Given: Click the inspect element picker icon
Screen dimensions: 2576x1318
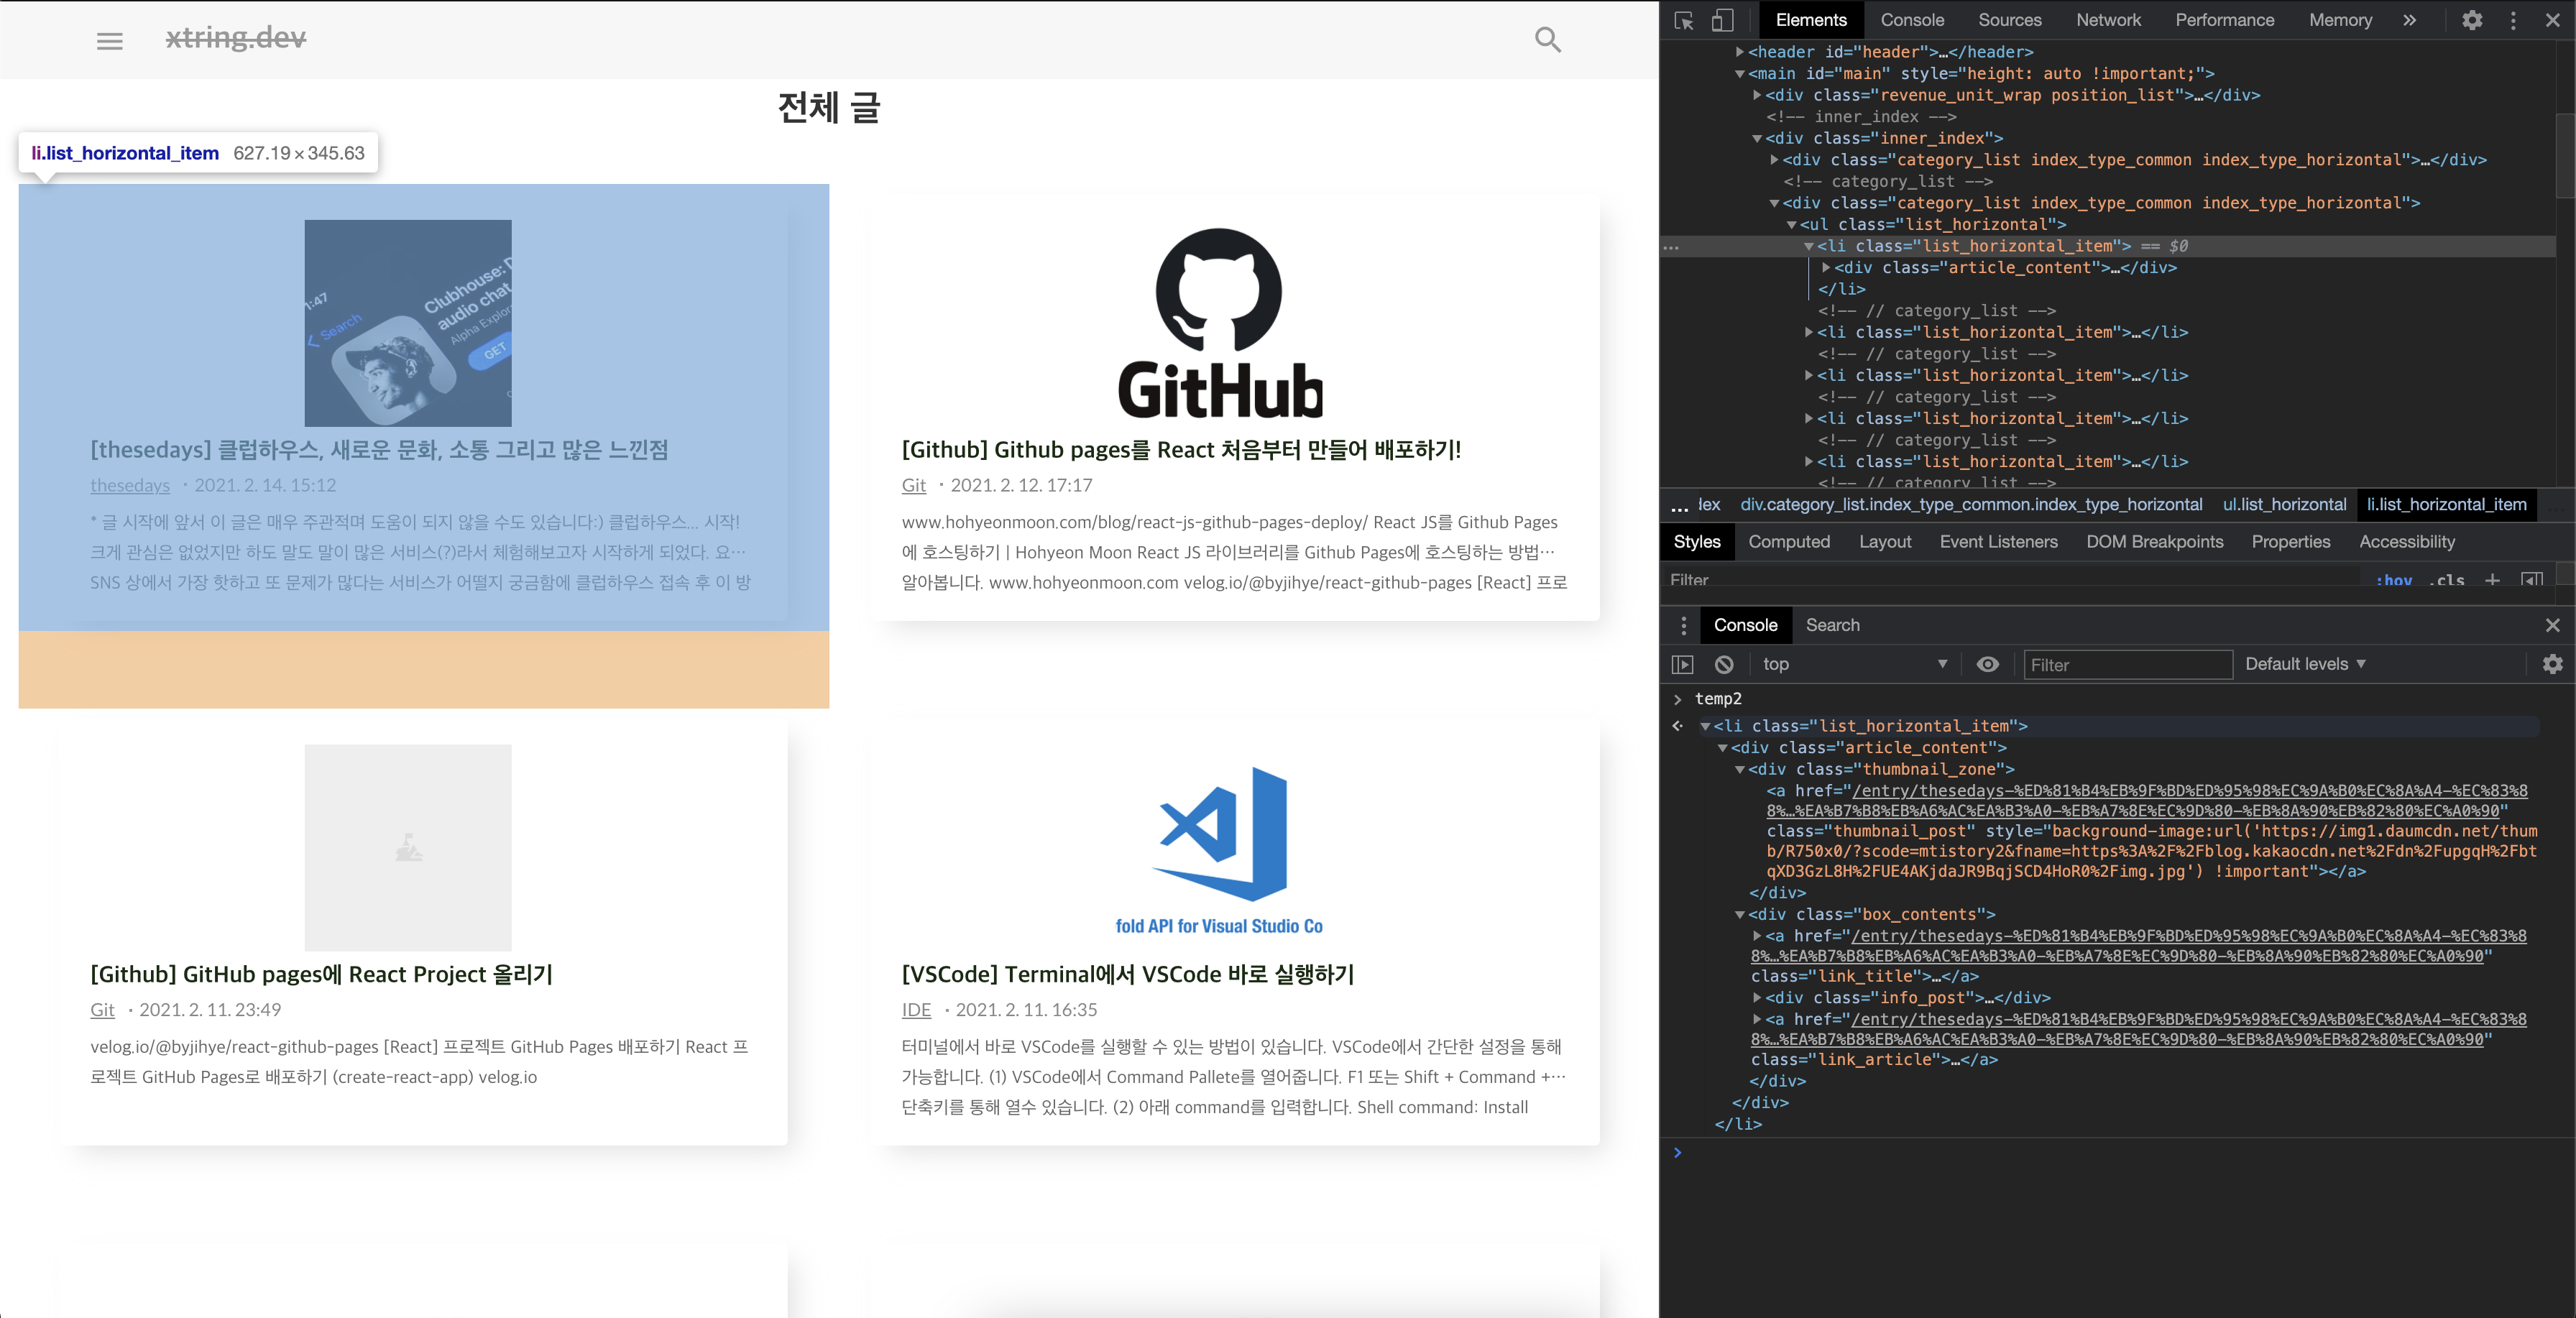Looking at the screenshot, I should [x=1684, y=21].
